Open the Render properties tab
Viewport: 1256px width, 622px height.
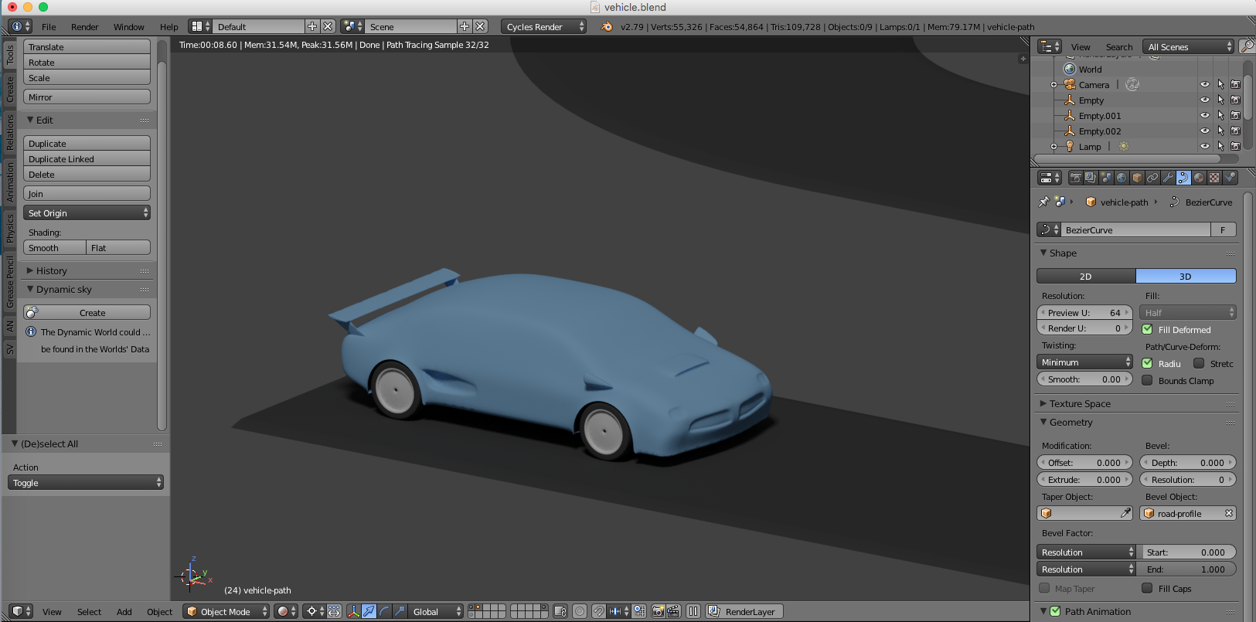point(1075,178)
